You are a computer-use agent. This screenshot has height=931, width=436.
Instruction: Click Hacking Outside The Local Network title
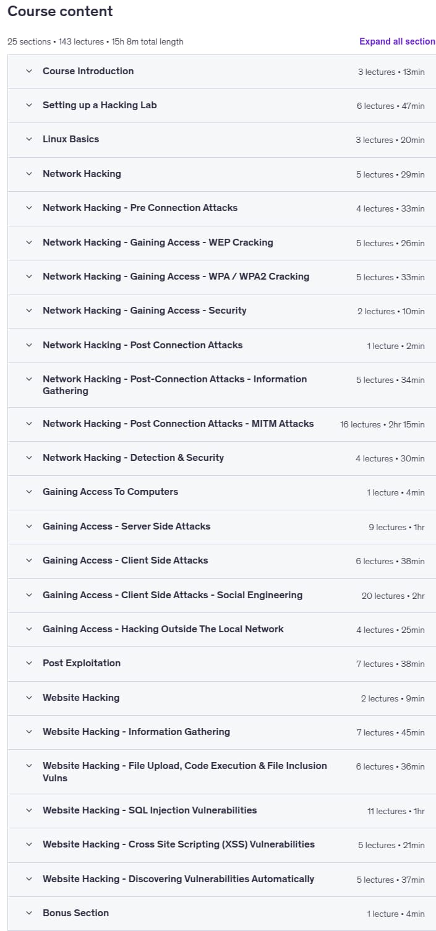(163, 629)
